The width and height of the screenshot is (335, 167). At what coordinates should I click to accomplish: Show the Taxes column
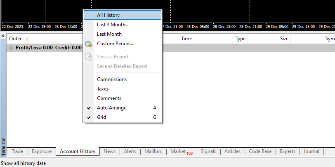[x=103, y=89]
